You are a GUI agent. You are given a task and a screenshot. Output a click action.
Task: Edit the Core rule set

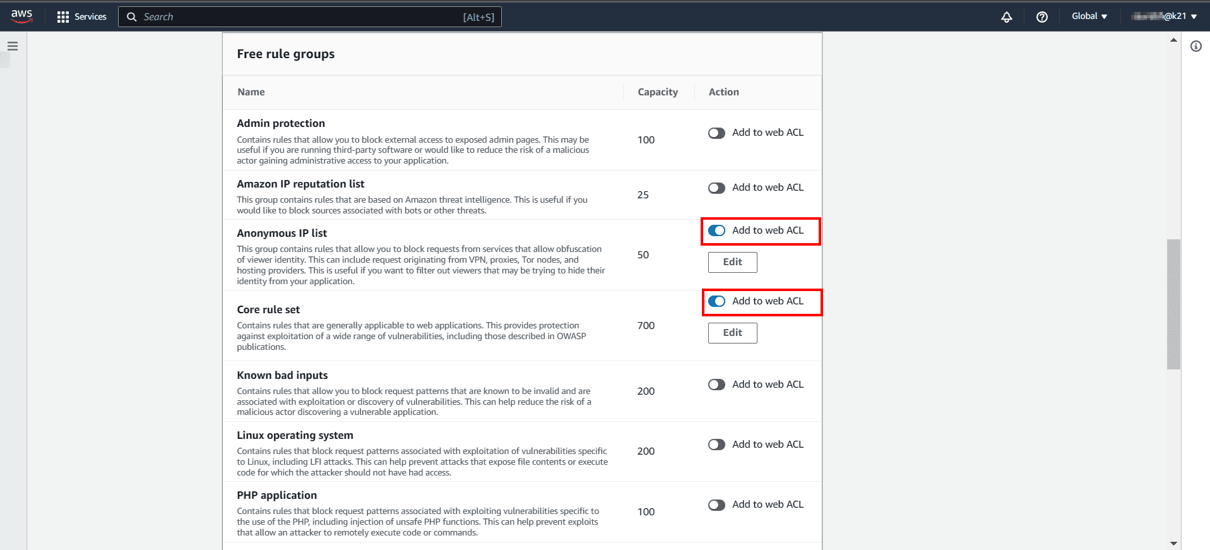coord(732,333)
